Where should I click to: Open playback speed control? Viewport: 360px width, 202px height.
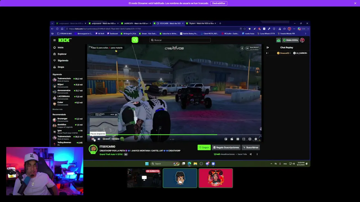pyautogui.click(x=250, y=139)
